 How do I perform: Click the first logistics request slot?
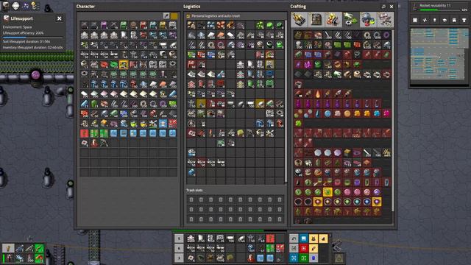click(191, 25)
